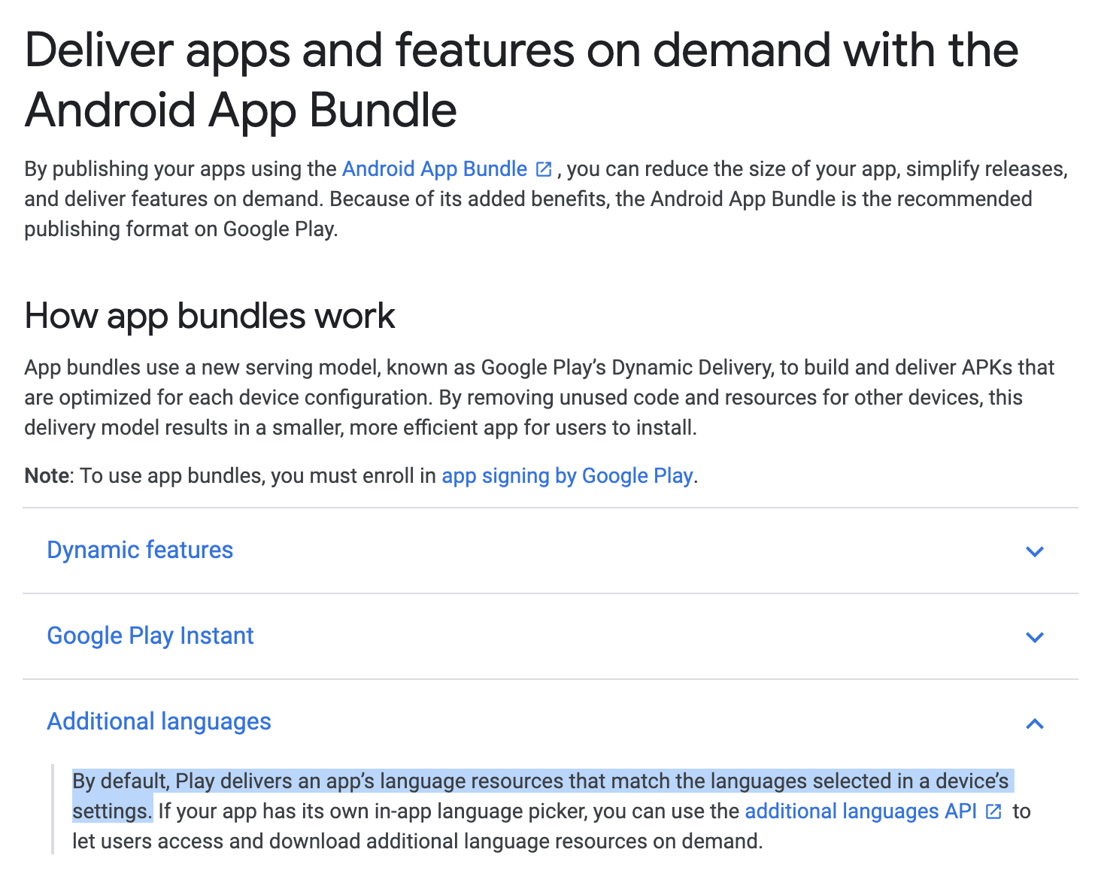1098x895 pixels.
Task: Click the highlighted text "By default, Play delivers"
Action: click(184, 781)
